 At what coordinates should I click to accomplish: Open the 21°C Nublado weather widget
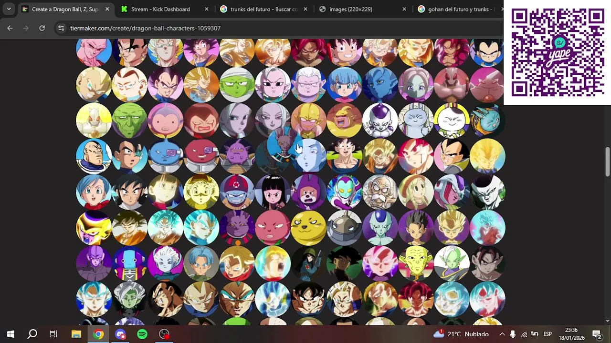[461, 334]
